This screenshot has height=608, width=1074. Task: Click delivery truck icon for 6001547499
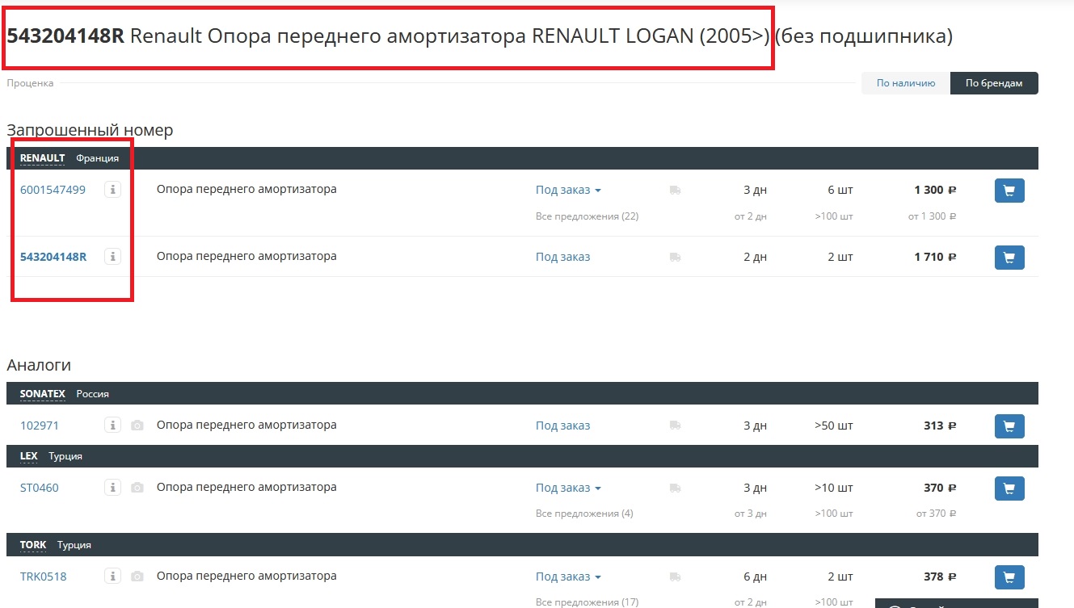coord(676,191)
